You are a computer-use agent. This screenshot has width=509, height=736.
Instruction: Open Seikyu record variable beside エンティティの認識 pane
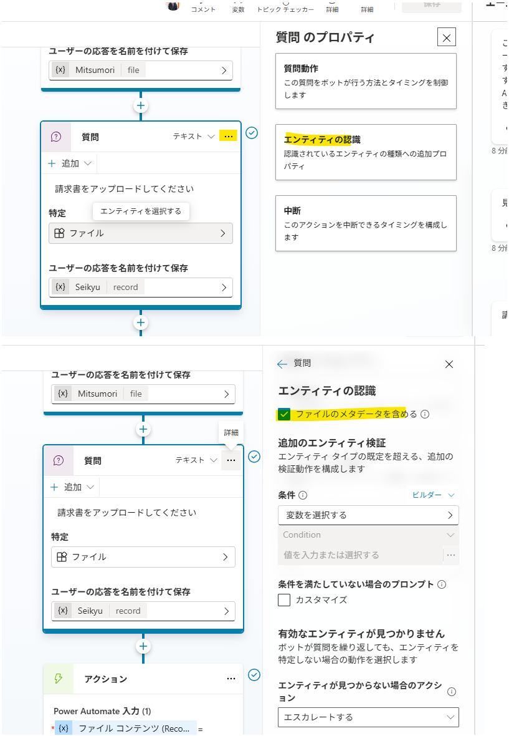tap(143, 611)
